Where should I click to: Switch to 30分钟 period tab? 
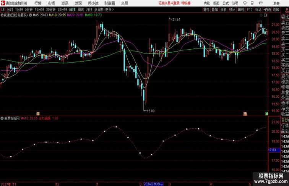(51, 10)
